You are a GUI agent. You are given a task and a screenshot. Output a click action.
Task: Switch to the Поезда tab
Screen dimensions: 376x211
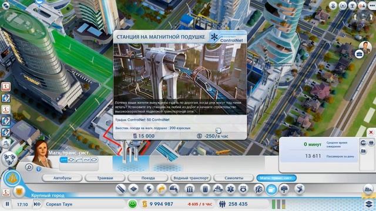(x=148, y=178)
